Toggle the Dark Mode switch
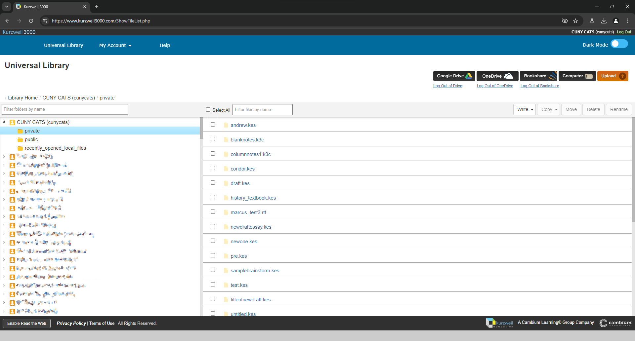The image size is (635, 341). pyautogui.click(x=619, y=44)
